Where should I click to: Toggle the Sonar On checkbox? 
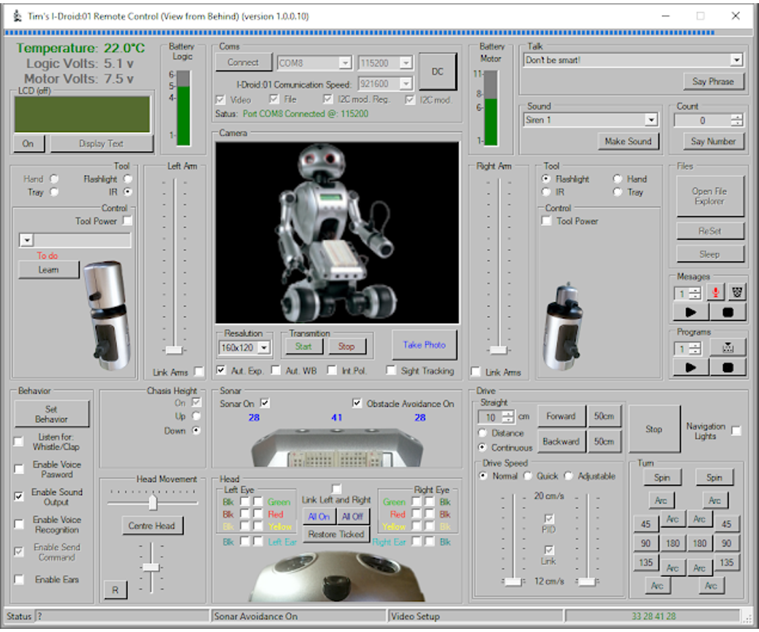pyautogui.click(x=264, y=403)
